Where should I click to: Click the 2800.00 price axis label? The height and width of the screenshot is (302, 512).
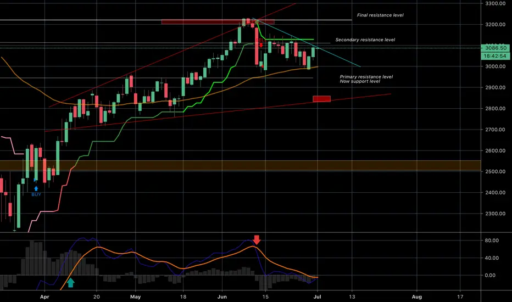[496, 108]
